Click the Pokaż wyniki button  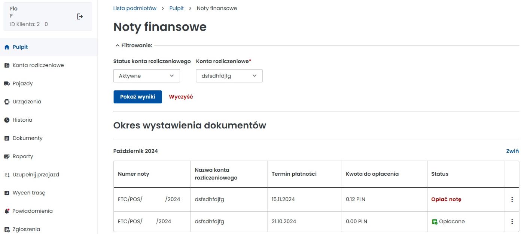(137, 97)
